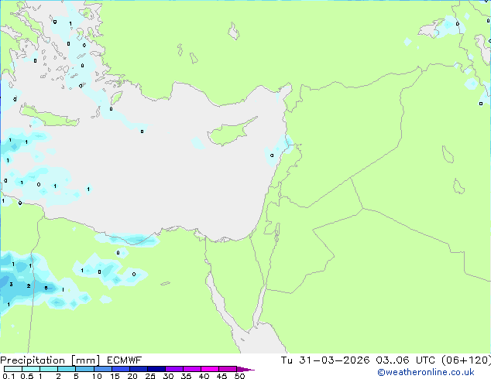Click the above-50 mm legend arrow tip
The image size is (491, 379).
[245, 369]
